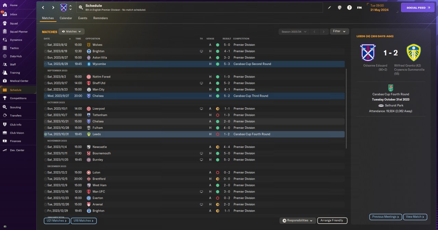Screen dimensions: 438x230
Task: Click the club crest in top bar
Action: [x=64, y=8]
